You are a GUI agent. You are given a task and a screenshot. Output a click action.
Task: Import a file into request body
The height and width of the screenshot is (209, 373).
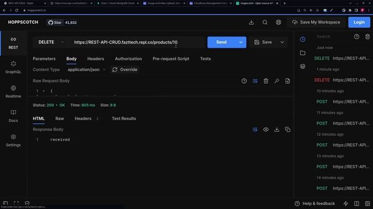(287, 81)
